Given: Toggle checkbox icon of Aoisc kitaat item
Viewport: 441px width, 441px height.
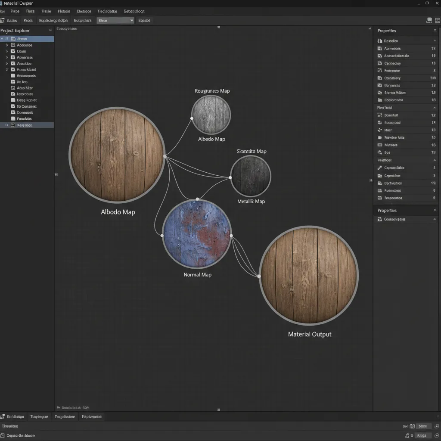Looking at the screenshot, I should coord(13,69).
